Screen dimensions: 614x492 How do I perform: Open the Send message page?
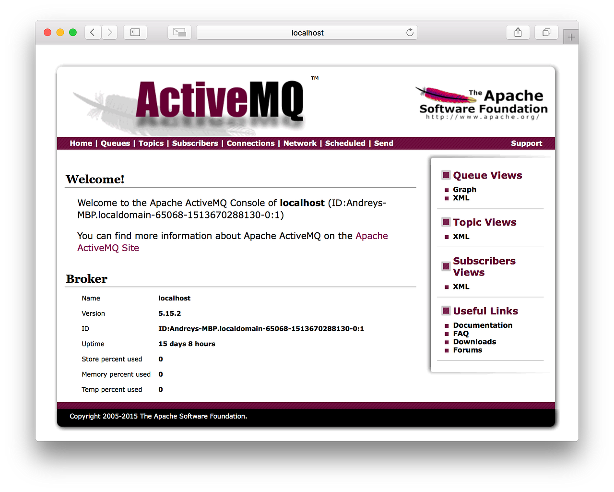click(x=383, y=143)
